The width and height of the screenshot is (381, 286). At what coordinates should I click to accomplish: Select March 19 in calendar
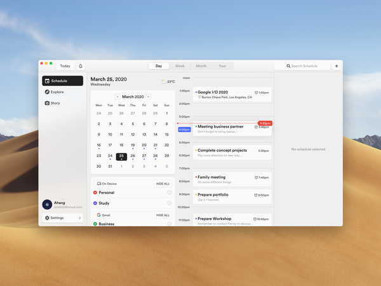point(133,145)
